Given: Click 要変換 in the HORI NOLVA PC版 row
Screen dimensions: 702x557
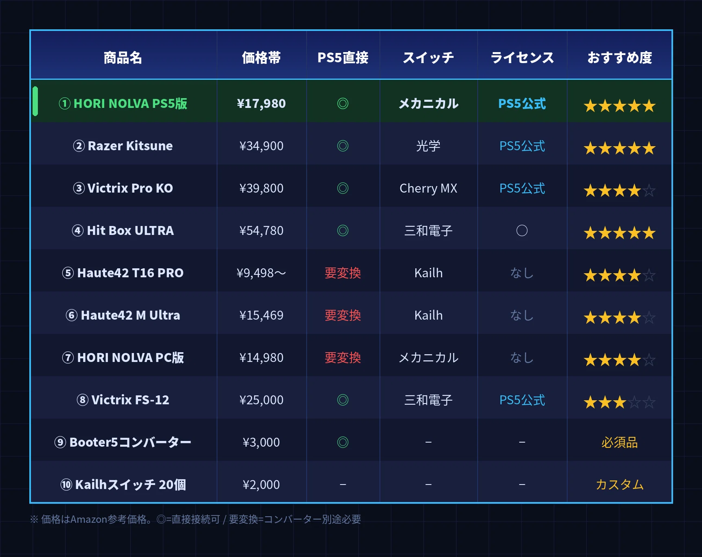Looking at the screenshot, I should click(x=343, y=357).
